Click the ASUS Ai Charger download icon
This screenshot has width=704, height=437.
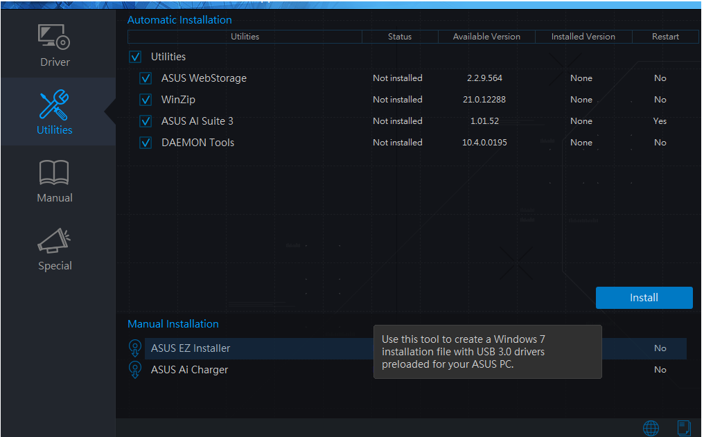[135, 370]
